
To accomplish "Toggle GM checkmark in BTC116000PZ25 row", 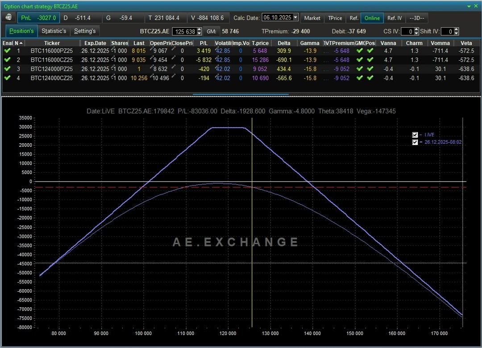I will pos(360,51).
